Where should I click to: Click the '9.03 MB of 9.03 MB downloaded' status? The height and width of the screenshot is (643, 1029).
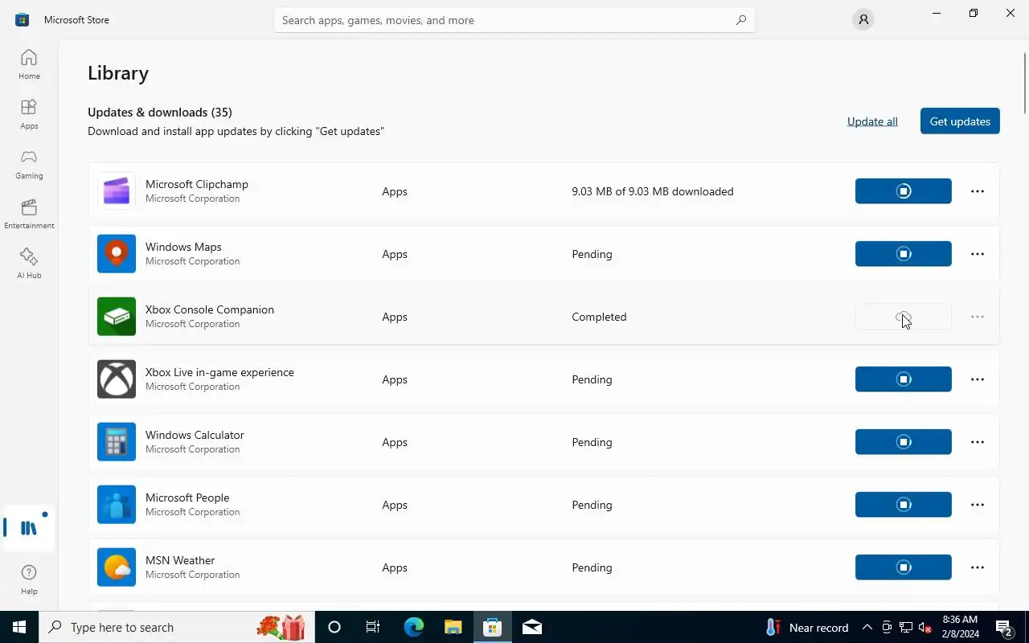click(x=653, y=191)
